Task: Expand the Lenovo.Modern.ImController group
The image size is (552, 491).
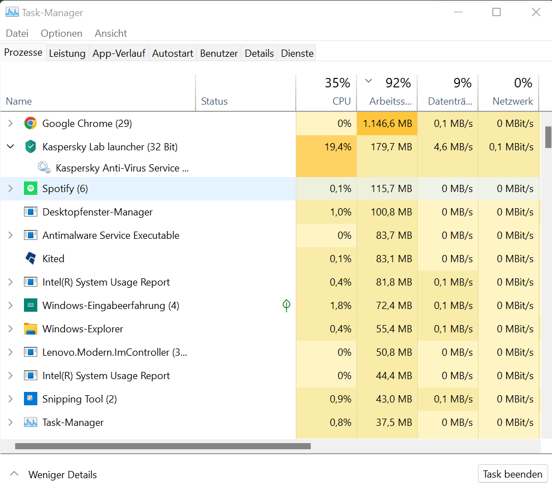Action: (11, 352)
